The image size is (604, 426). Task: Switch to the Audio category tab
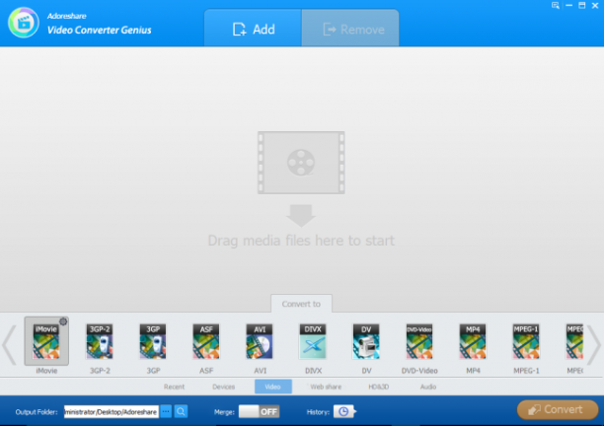[x=428, y=387]
